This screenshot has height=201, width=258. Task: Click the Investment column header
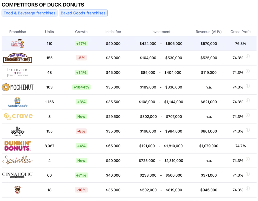(161, 32)
